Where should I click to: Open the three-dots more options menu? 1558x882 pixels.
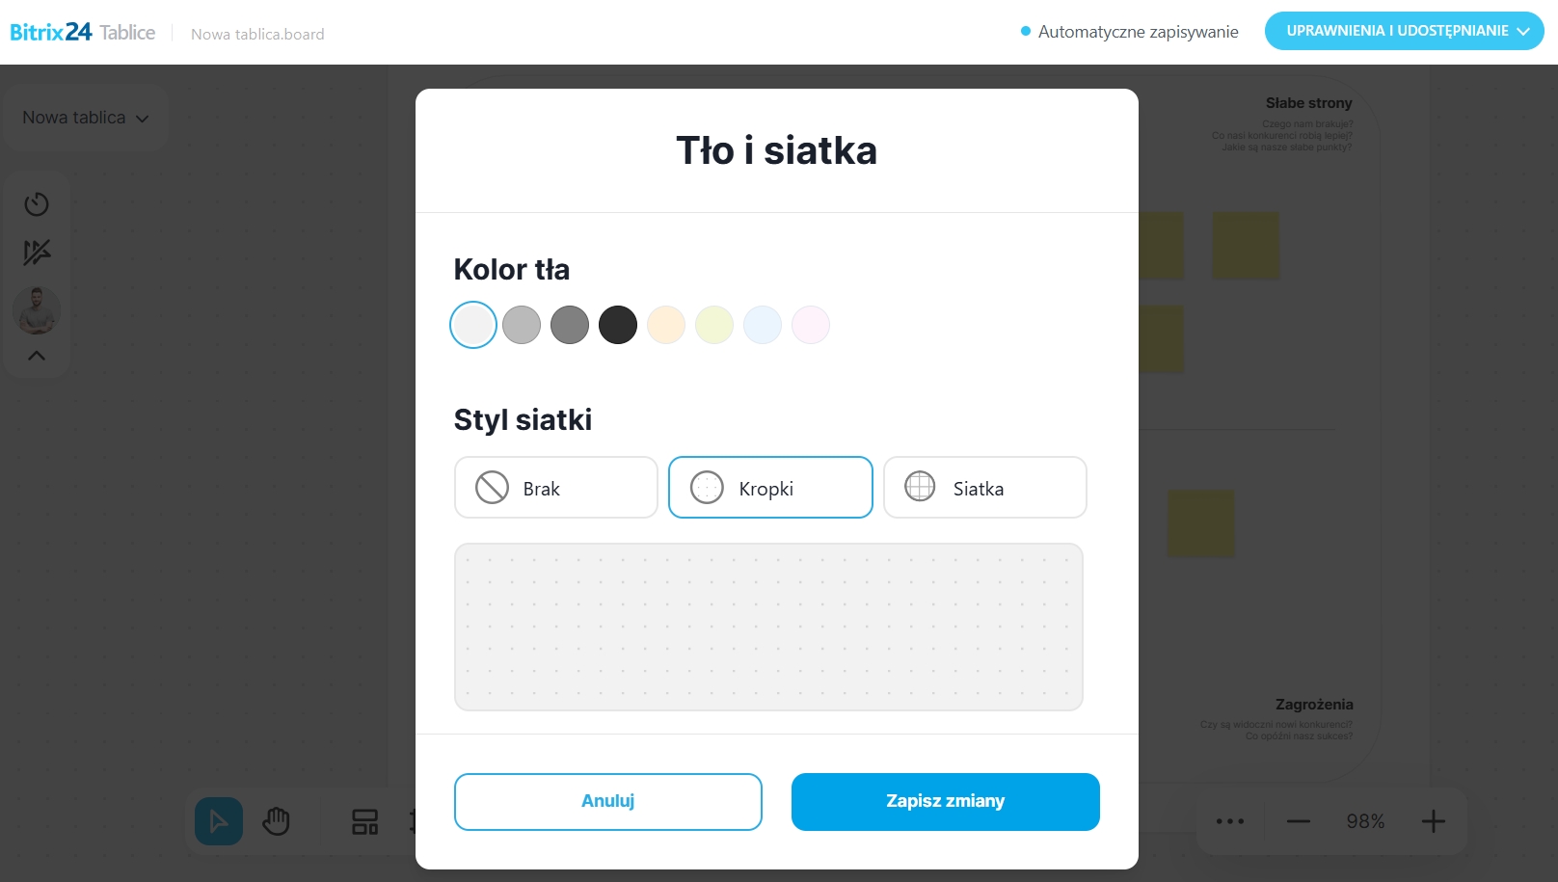[1230, 821]
